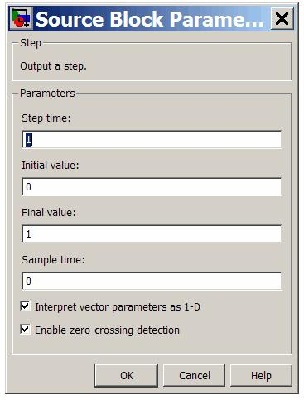The image size is (304, 400).
Task: Focus the Initial value text box
Action: click(152, 187)
